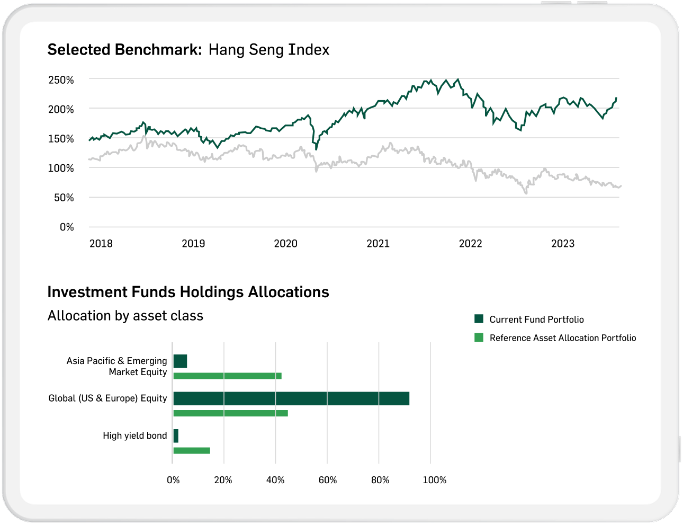This screenshot has height=524, width=683.
Task: Click the High yield bond category label
Action: pos(134,436)
